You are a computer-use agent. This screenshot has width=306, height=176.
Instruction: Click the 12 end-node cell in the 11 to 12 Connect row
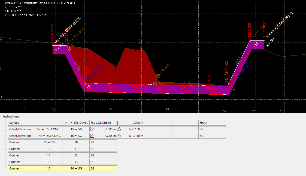76,155
